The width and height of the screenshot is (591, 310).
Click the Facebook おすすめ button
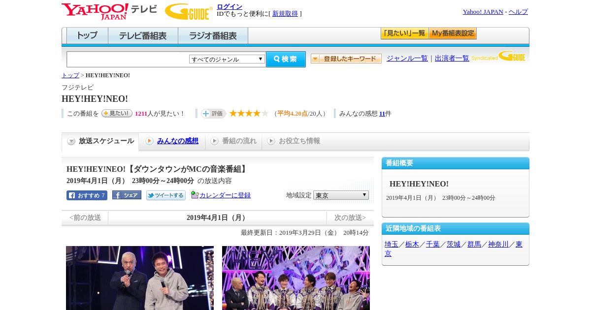click(x=87, y=195)
